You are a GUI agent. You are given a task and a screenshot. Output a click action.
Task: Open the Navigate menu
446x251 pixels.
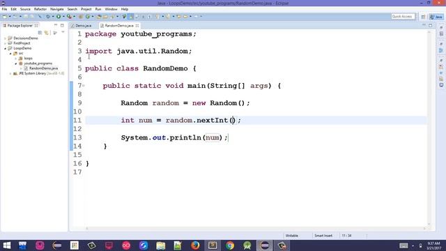57,9
